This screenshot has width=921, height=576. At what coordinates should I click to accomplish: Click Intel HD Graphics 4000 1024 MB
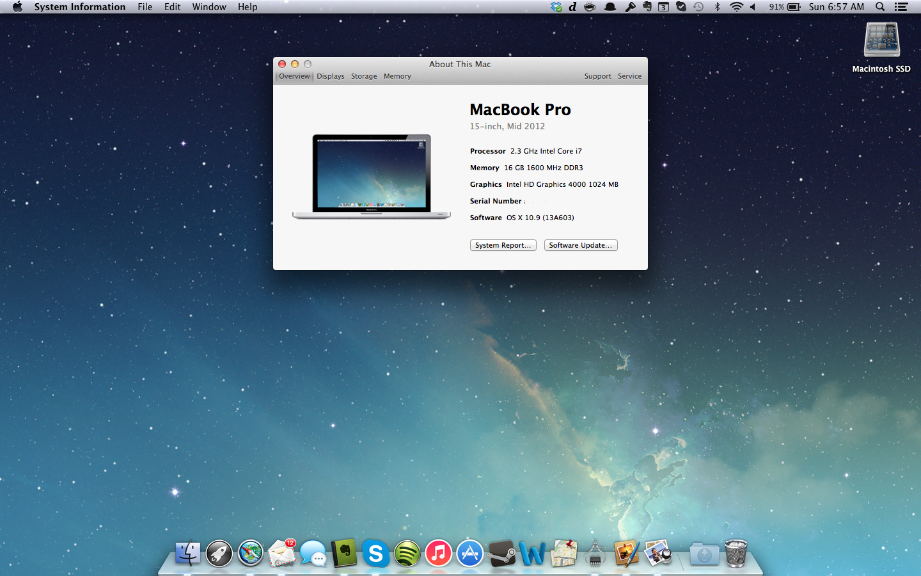click(562, 184)
